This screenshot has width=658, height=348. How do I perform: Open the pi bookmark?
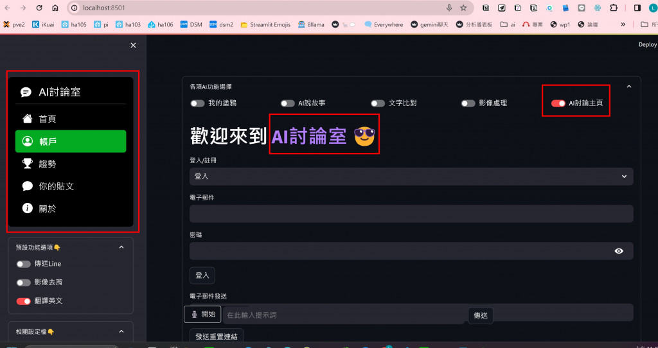101,25
